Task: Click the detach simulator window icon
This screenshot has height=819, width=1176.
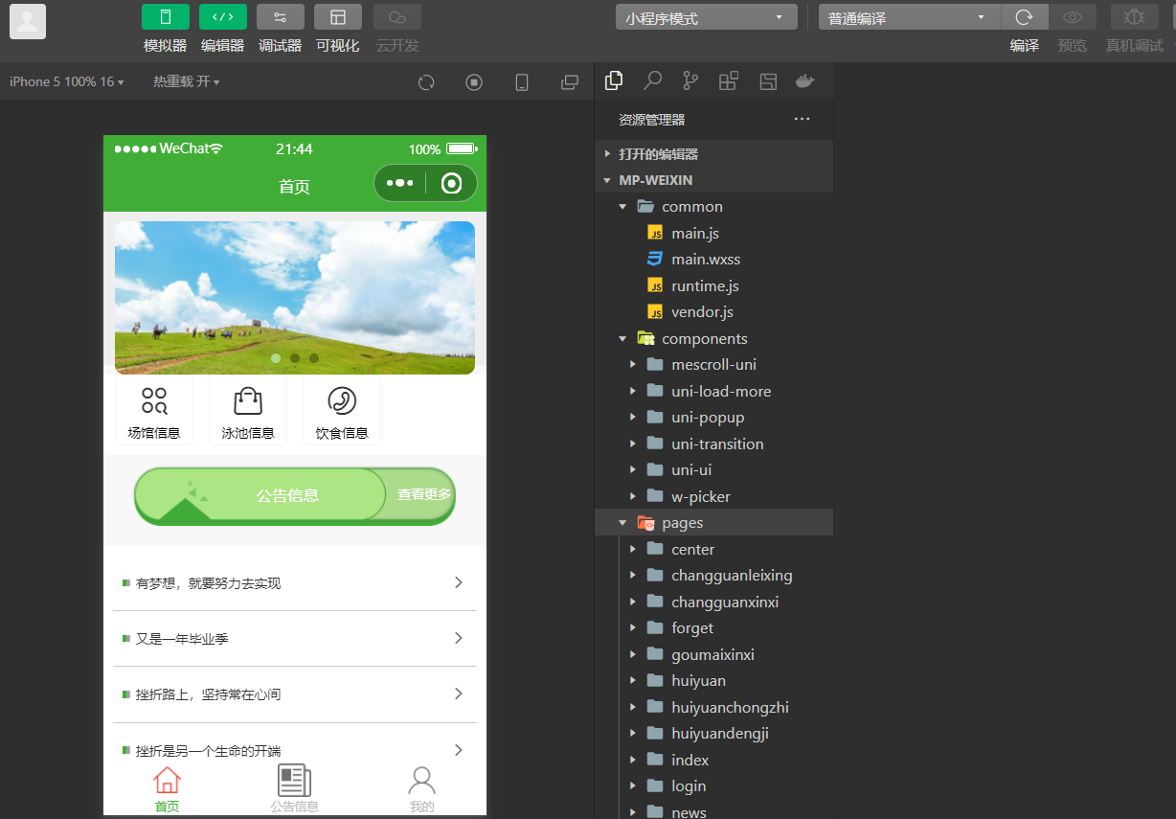Action: point(570,82)
